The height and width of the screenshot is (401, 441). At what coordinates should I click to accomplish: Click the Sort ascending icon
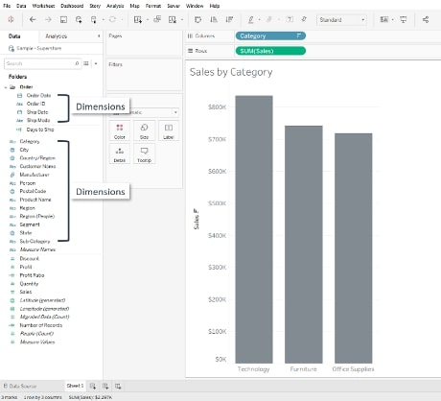point(214,20)
